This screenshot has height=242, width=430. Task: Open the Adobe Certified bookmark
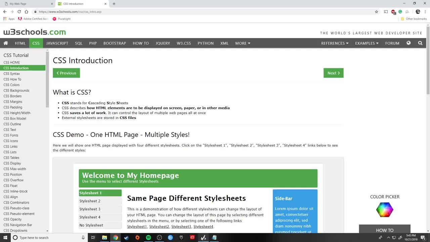pyautogui.click(x=33, y=19)
